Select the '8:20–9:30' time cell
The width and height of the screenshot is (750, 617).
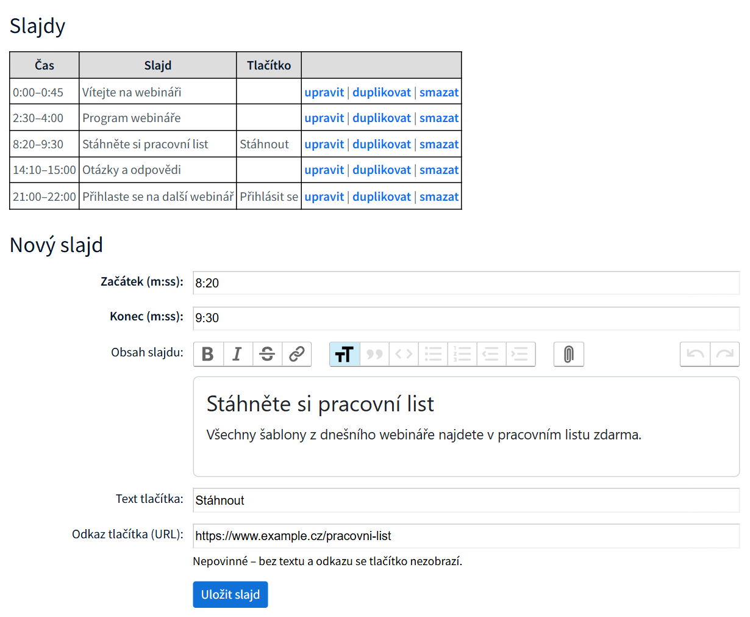pos(45,144)
